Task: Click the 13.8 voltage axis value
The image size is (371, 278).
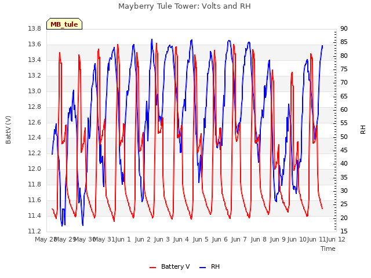Action: pos(35,29)
